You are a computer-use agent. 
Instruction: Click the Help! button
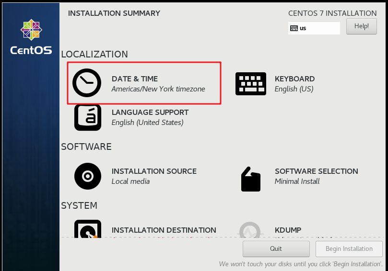[362, 26]
